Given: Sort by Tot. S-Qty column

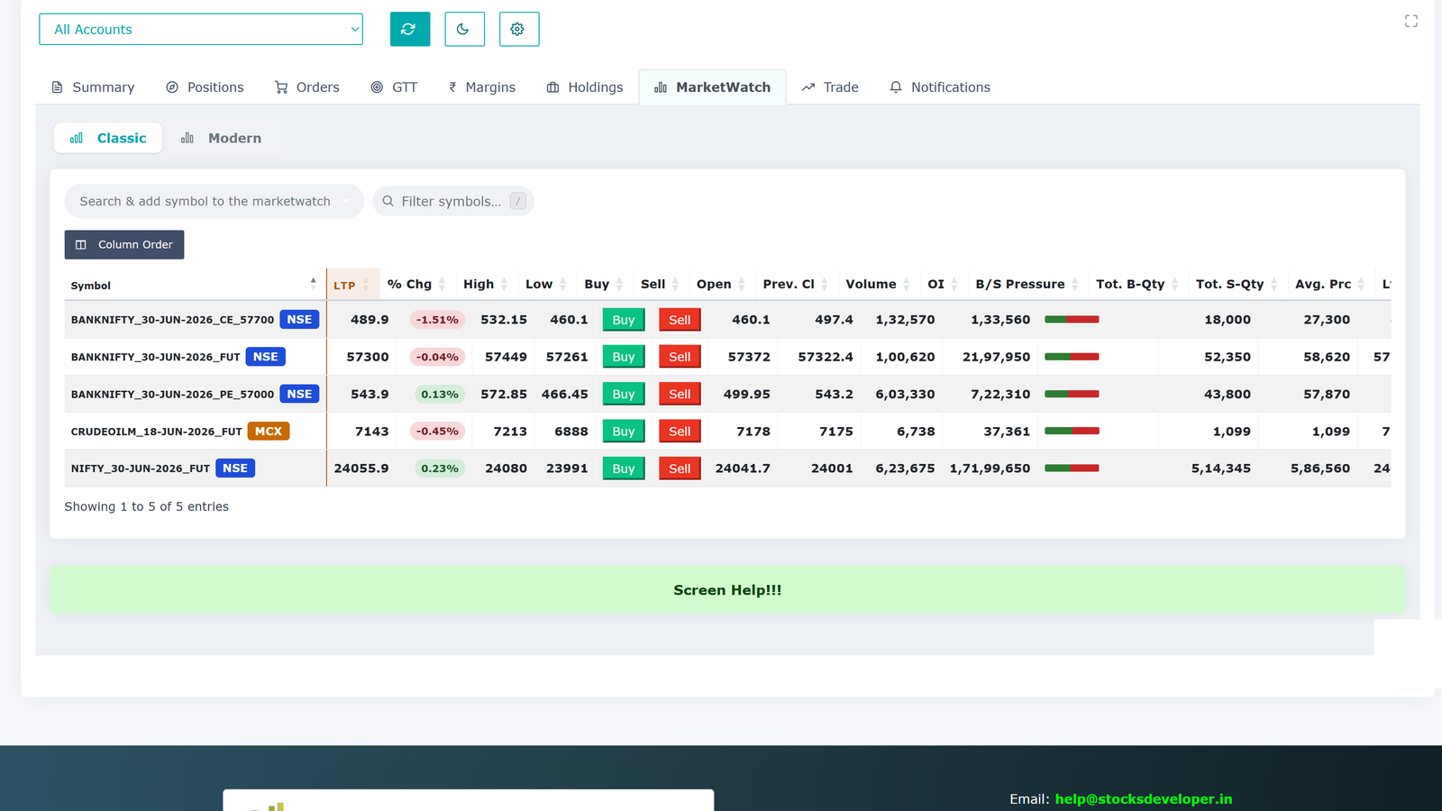Looking at the screenshot, I should (1238, 284).
